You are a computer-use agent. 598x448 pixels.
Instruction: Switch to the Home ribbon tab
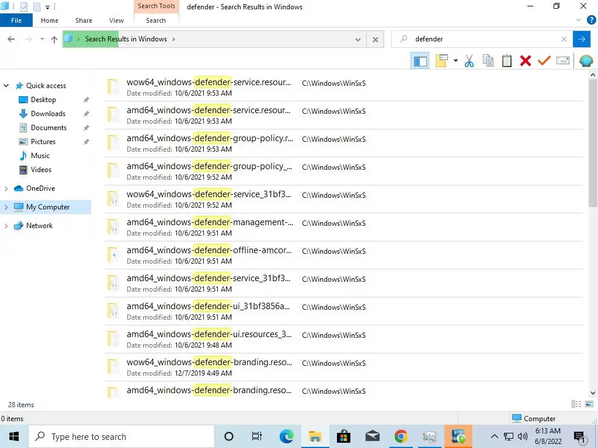tap(50, 20)
